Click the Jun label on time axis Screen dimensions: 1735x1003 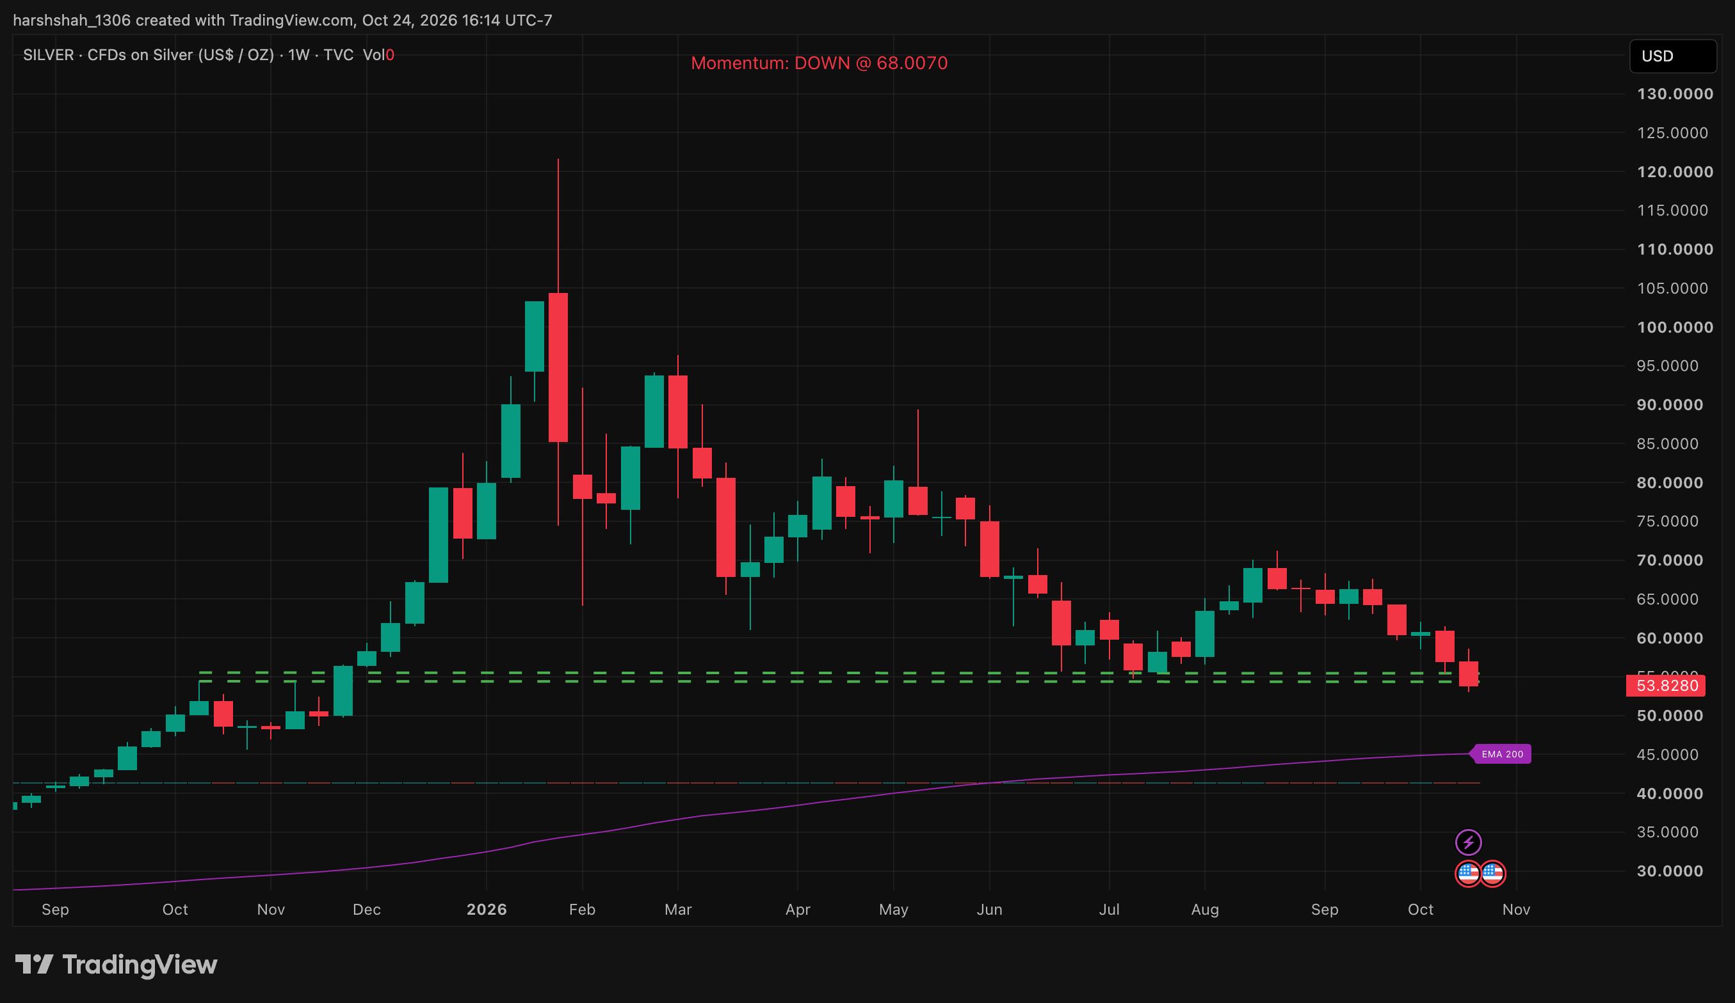coord(989,910)
